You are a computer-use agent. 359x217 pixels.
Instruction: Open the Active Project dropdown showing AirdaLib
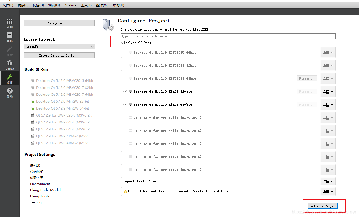(x=59, y=47)
